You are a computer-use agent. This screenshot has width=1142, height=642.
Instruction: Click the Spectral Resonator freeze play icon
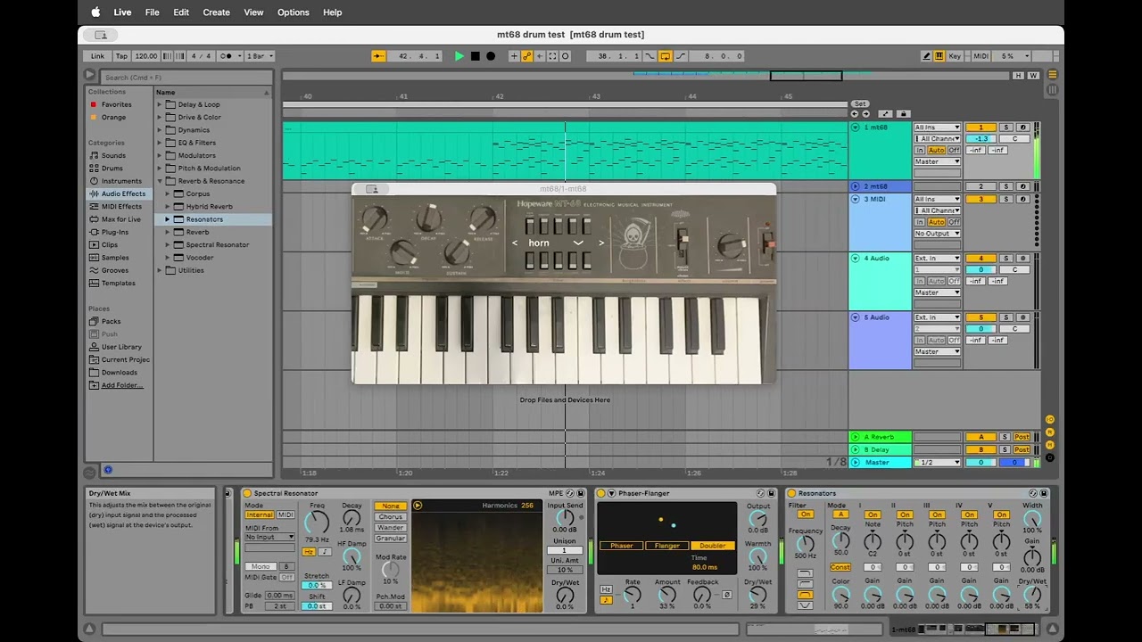(x=418, y=506)
